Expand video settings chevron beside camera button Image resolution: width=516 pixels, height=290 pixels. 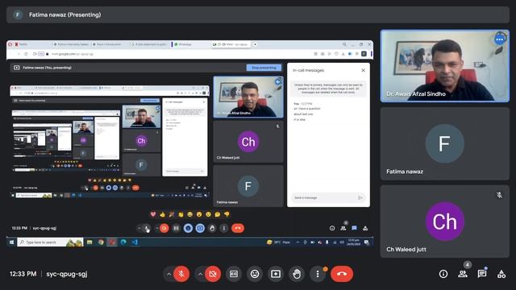pyautogui.click(x=200, y=274)
